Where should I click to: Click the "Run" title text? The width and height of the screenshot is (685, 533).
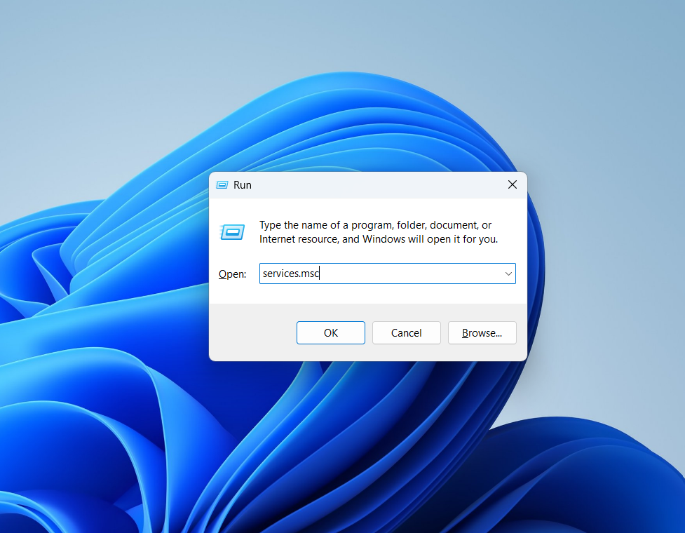(243, 185)
